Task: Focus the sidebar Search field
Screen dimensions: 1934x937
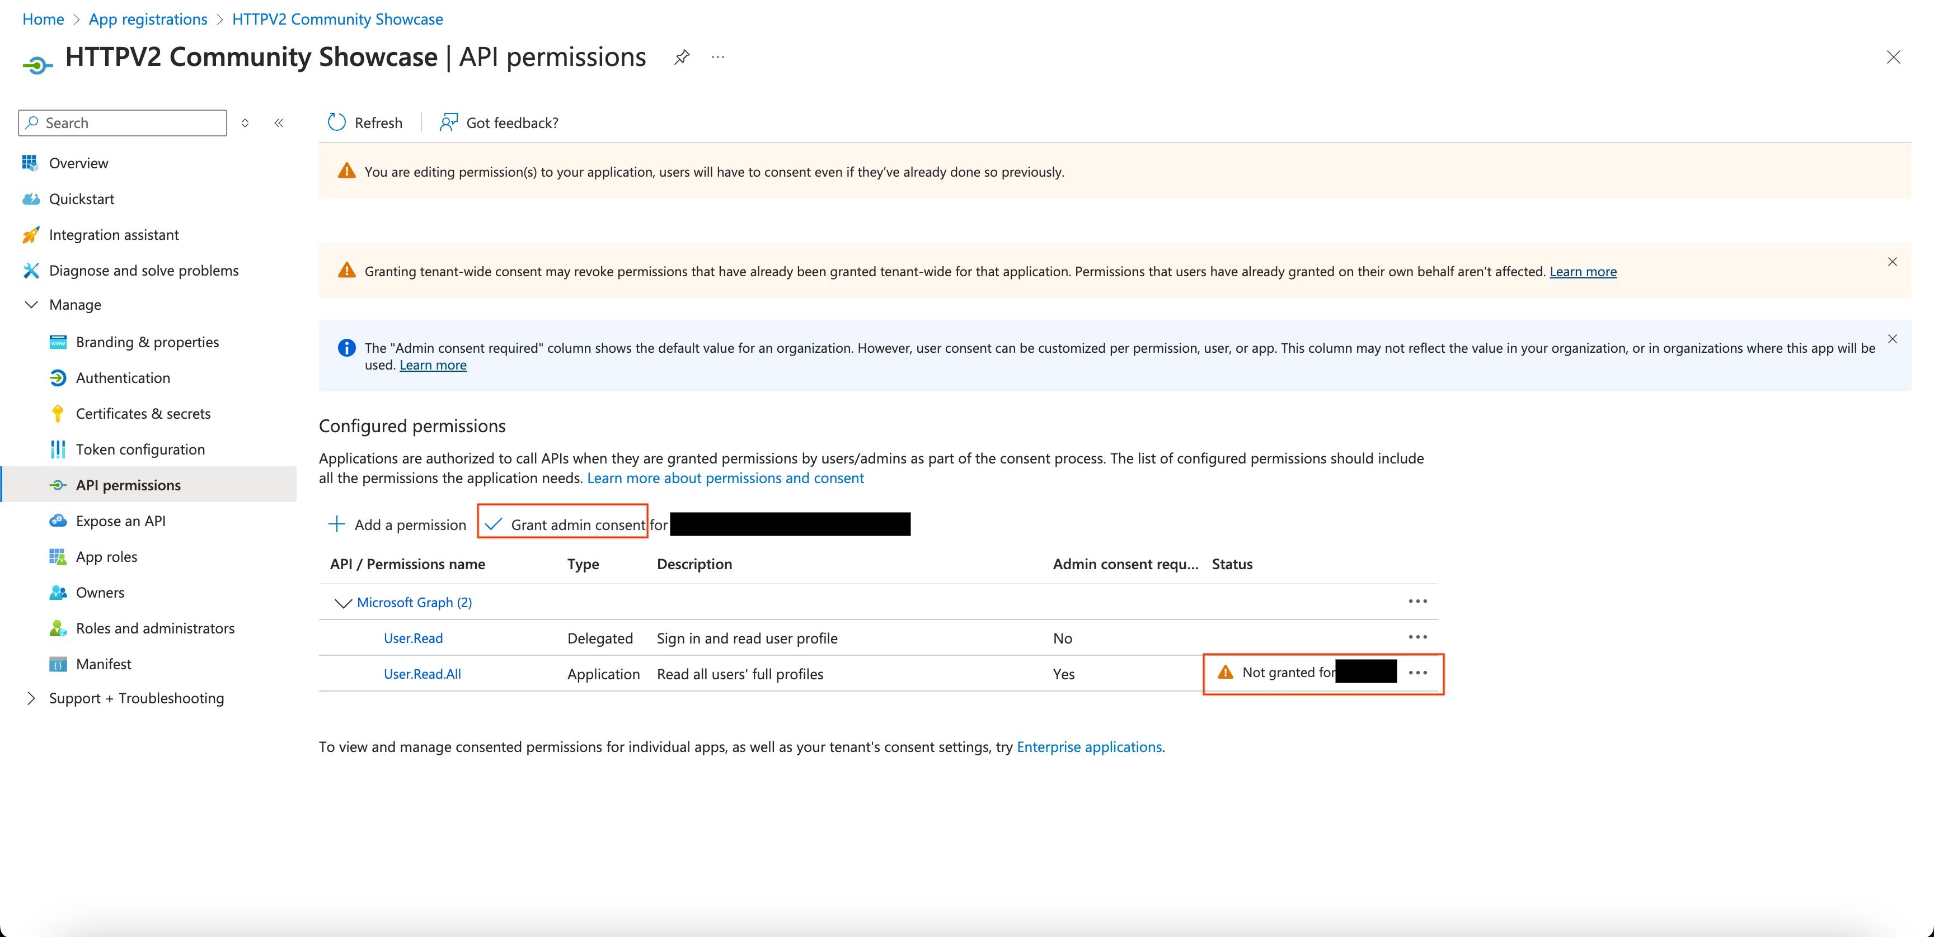Action: (x=123, y=123)
